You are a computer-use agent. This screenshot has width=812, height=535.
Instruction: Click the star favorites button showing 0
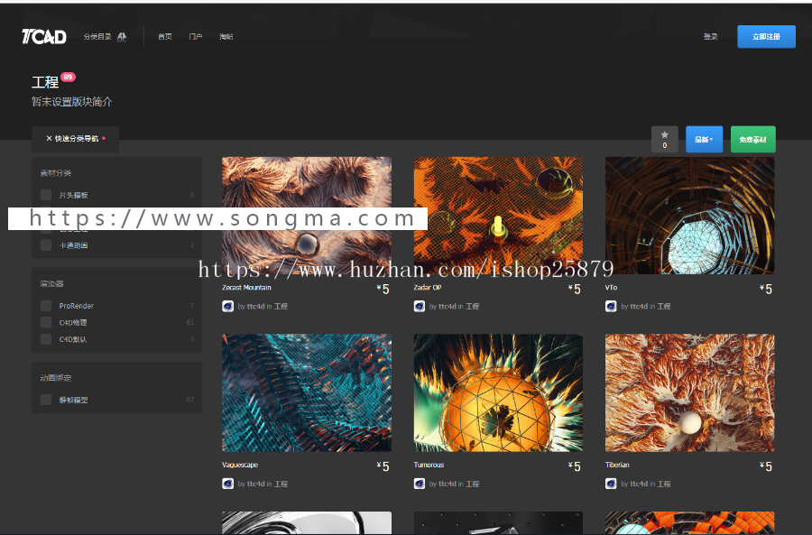click(664, 139)
